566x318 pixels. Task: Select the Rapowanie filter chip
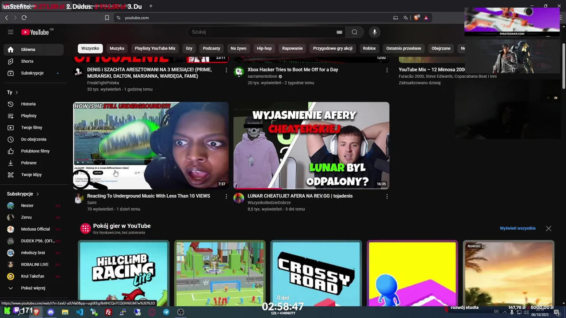coord(292,48)
